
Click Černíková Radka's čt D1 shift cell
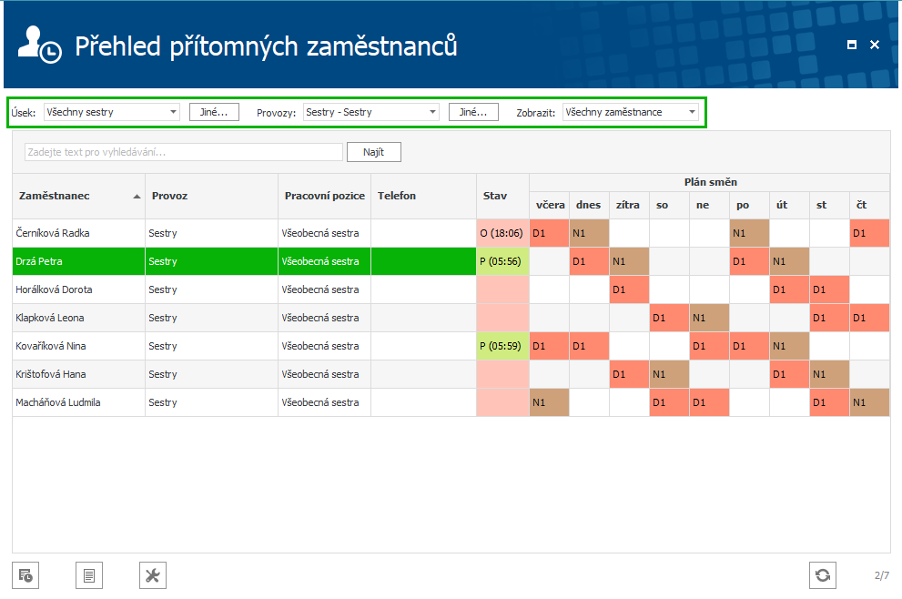(870, 233)
